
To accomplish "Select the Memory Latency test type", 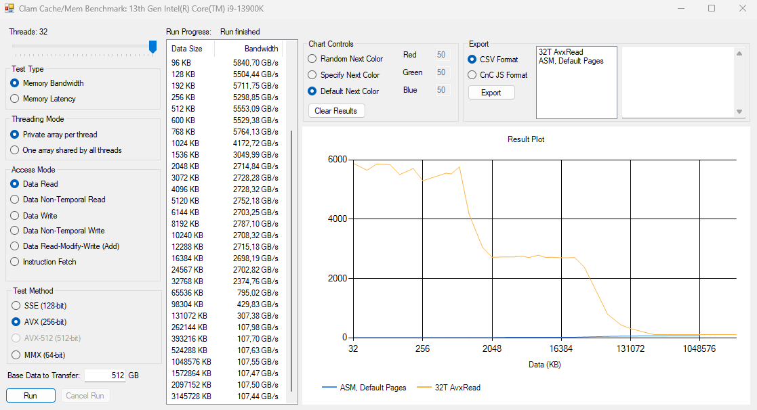I will [x=43, y=99].
